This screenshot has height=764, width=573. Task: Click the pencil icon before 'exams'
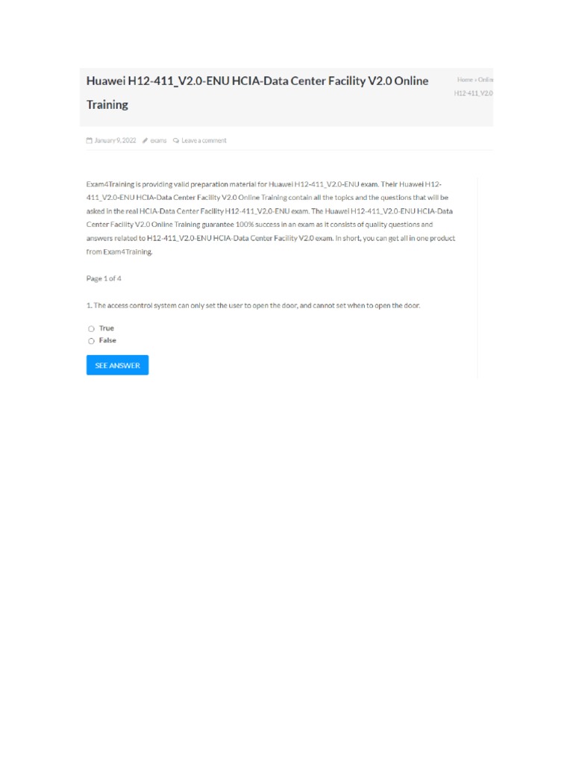pos(145,140)
